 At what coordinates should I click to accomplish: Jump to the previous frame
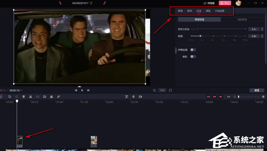[76, 90]
